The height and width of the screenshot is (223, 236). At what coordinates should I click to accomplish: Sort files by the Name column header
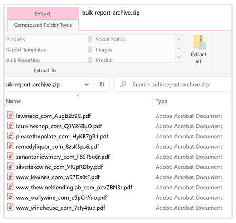[x=13, y=101]
